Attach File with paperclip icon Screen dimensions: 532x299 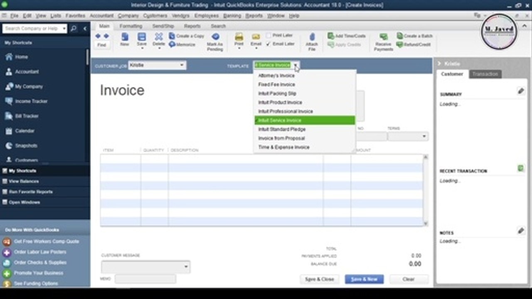click(312, 37)
